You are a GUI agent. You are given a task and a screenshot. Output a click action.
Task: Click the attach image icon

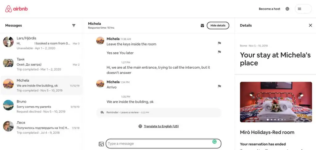tap(101, 144)
